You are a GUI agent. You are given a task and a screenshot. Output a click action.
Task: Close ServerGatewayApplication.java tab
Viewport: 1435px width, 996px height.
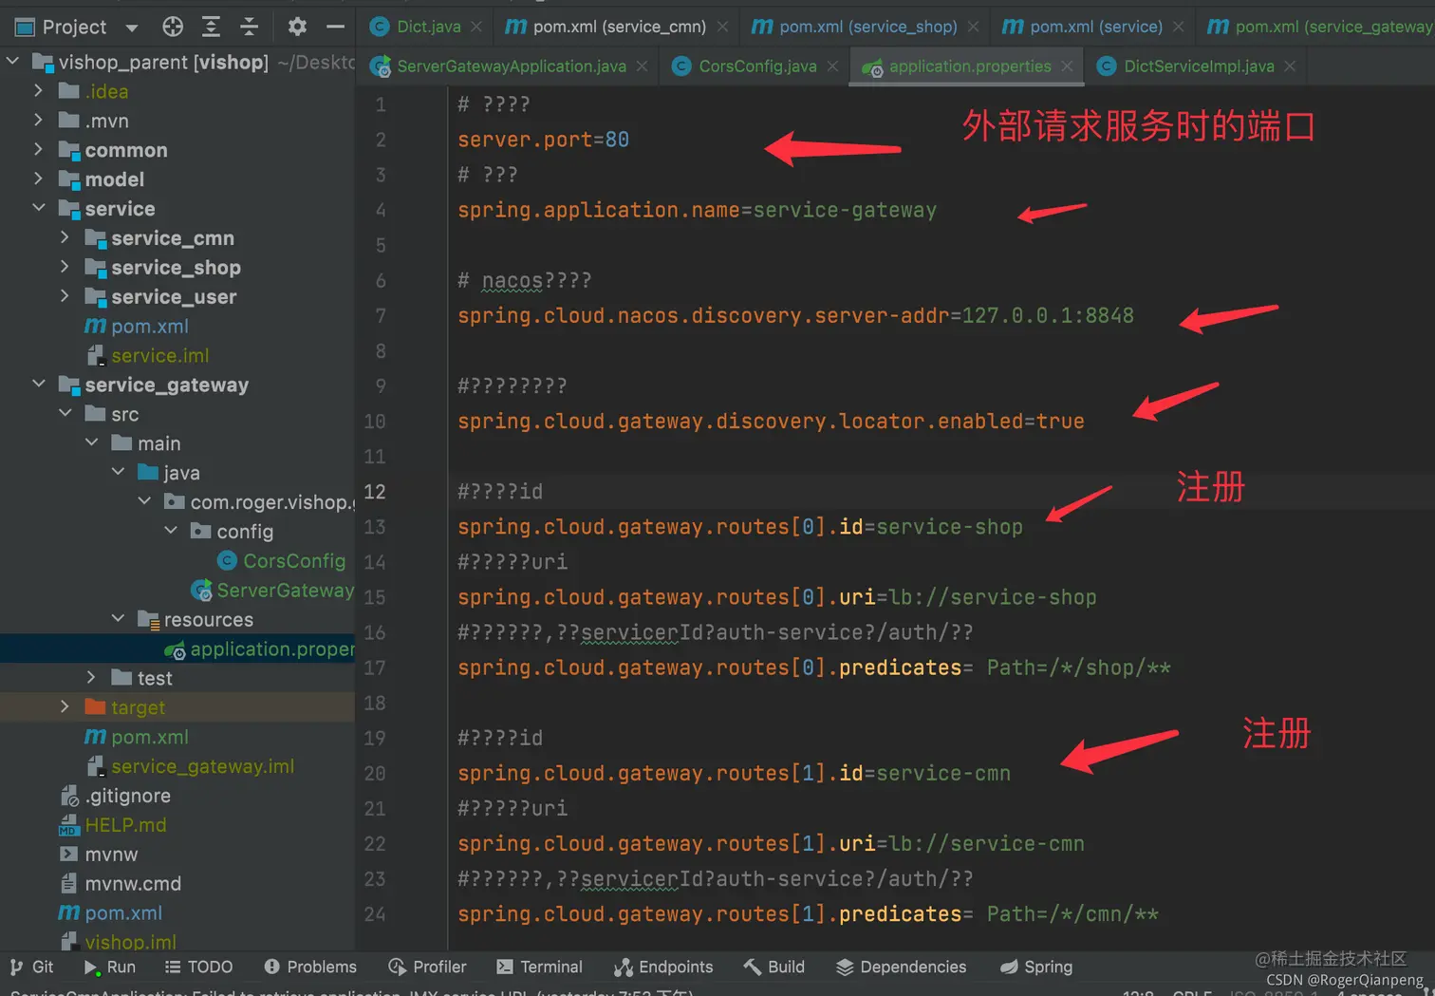643,66
